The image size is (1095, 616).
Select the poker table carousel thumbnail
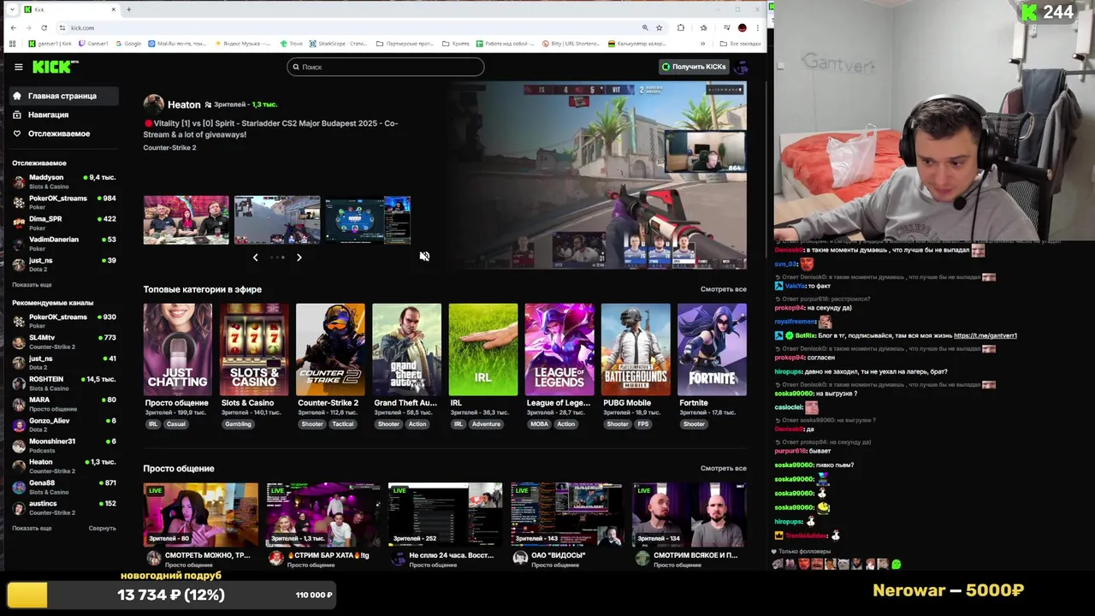[368, 220]
